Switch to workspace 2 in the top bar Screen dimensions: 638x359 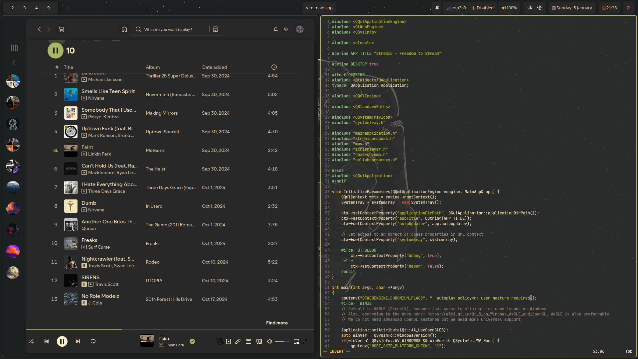pos(13,8)
